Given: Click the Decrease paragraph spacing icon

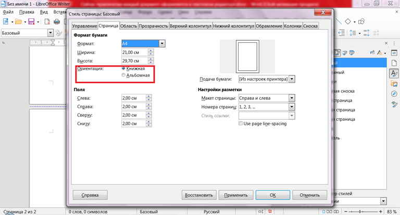Looking at the screenshot, I should click(x=376, y=33).
